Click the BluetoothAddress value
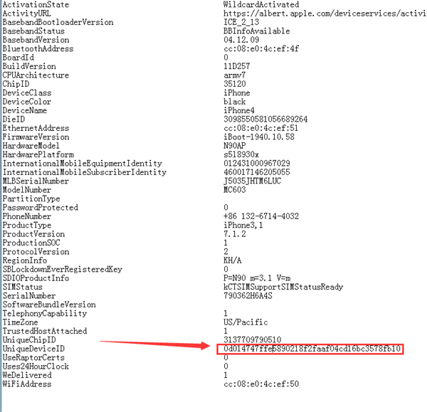 tap(261, 49)
